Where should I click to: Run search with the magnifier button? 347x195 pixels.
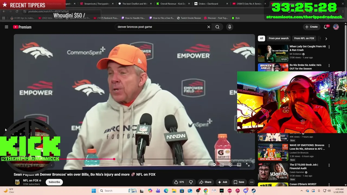(217, 27)
